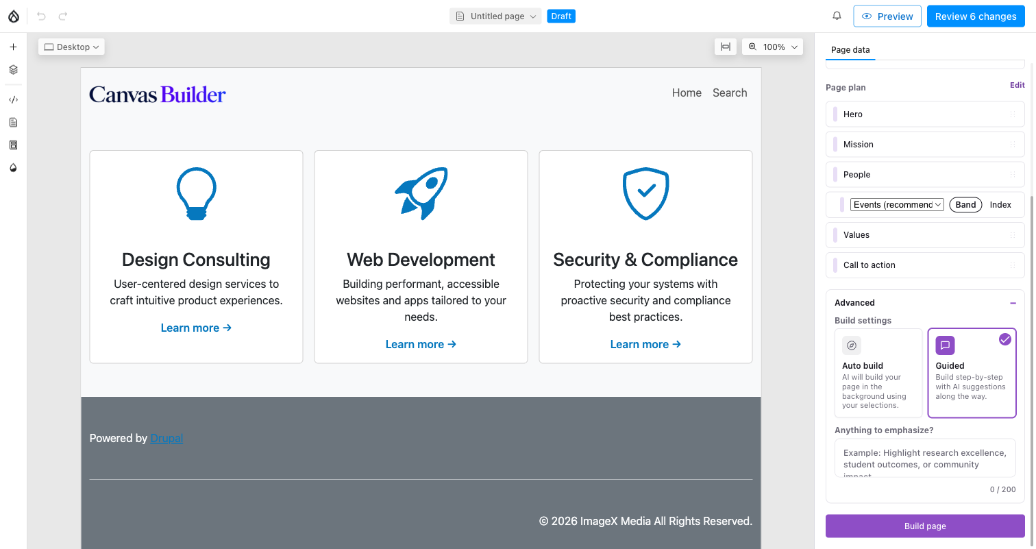The image size is (1036, 549).
Task: Select the Values page plan row
Action: pyautogui.click(x=925, y=235)
